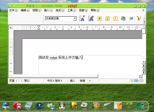Close the document with the menu bar X

[x=143, y=10]
